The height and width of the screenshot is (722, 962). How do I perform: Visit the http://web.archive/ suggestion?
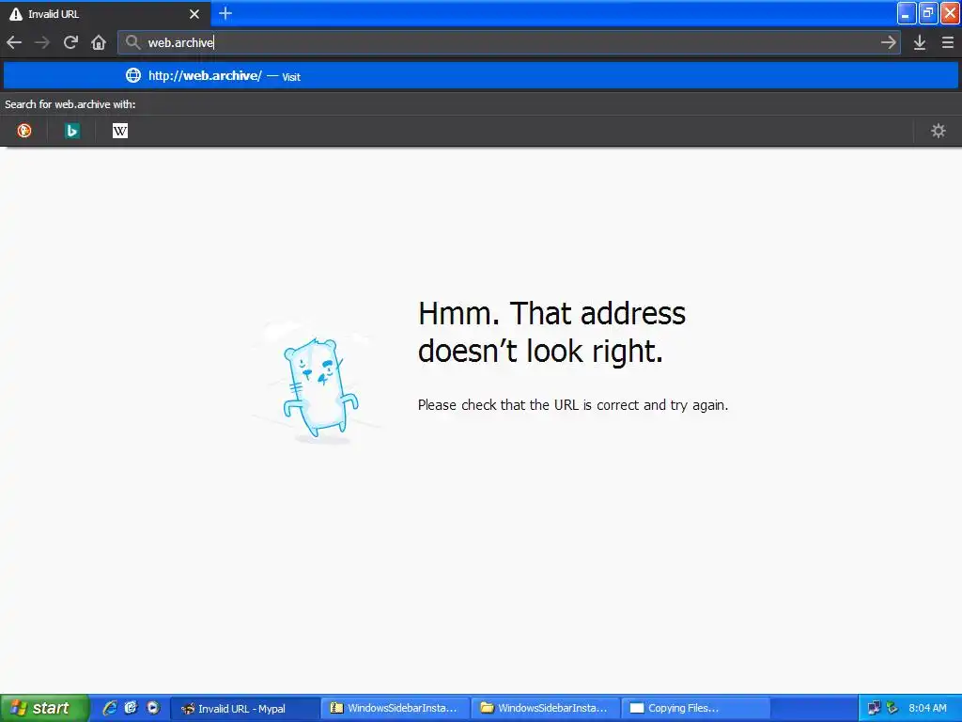481,75
